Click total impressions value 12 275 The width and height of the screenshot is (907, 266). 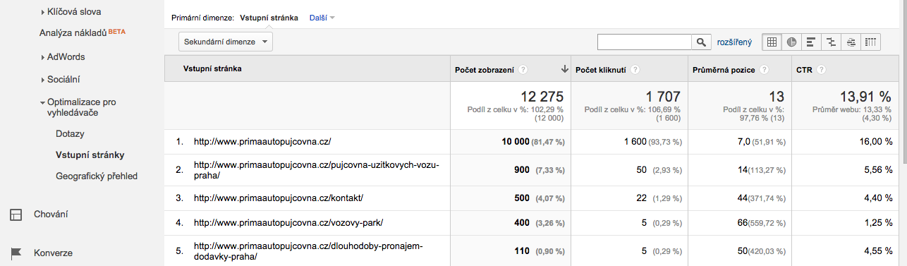click(542, 96)
